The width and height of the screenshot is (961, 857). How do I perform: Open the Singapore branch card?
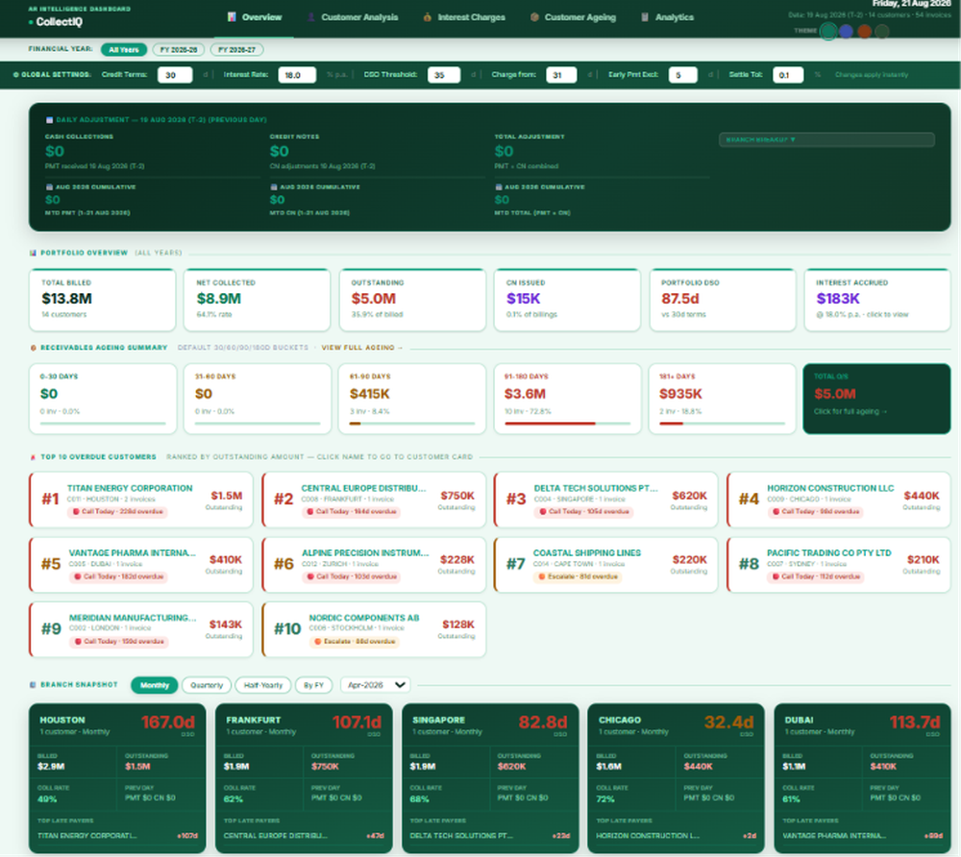pos(490,778)
